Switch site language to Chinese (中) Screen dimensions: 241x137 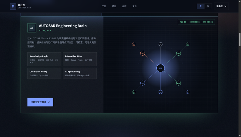pyautogui.click(x=201, y=6)
